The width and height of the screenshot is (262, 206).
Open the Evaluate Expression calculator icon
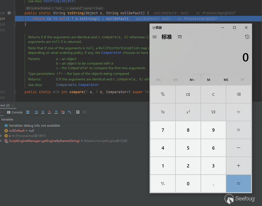coord(78,112)
